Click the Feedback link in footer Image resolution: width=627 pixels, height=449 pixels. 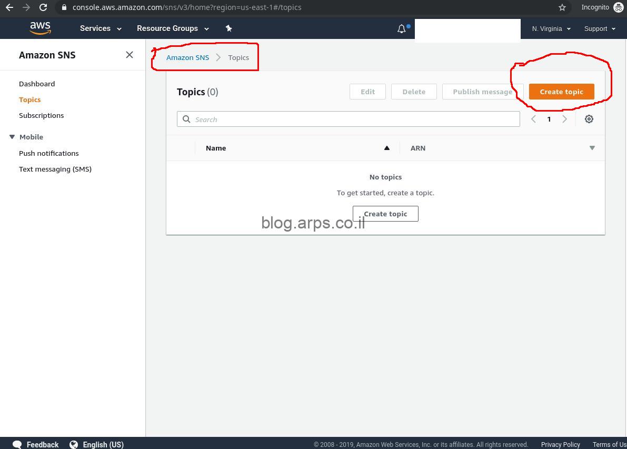[x=43, y=445]
